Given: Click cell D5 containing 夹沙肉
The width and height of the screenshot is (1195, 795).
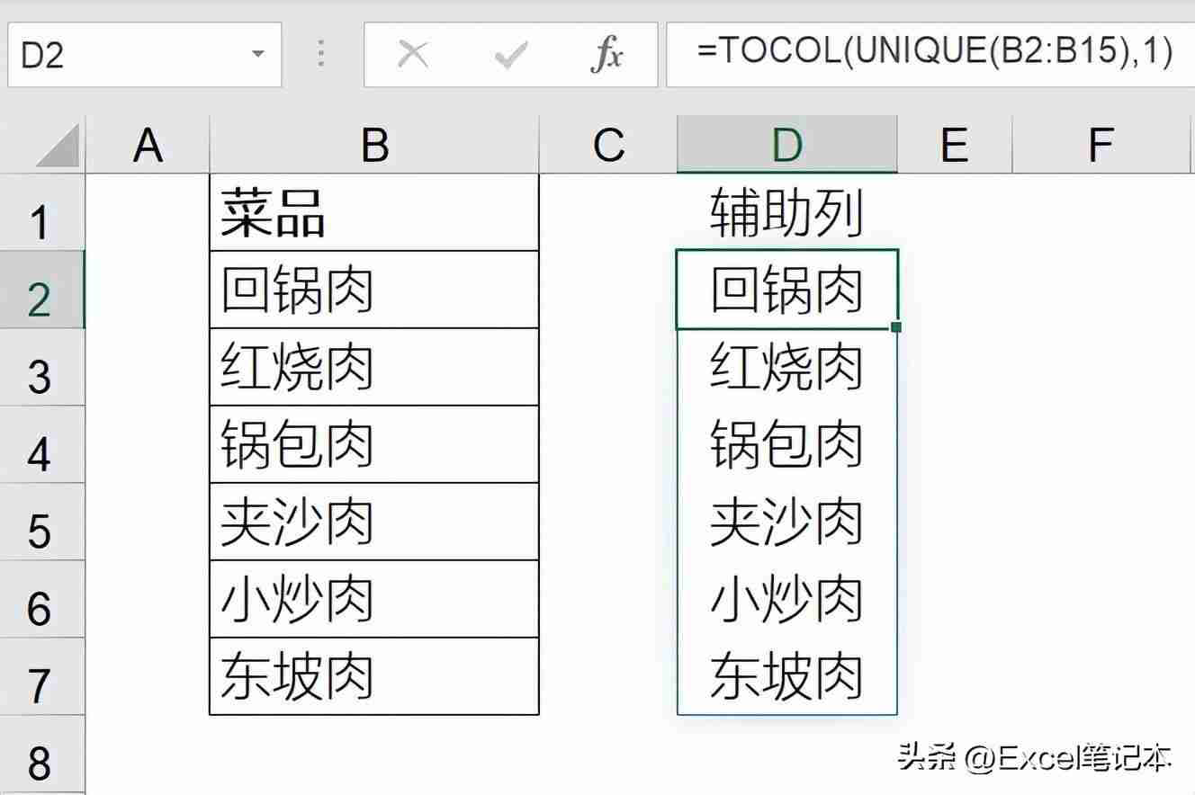Looking at the screenshot, I should point(787,522).
